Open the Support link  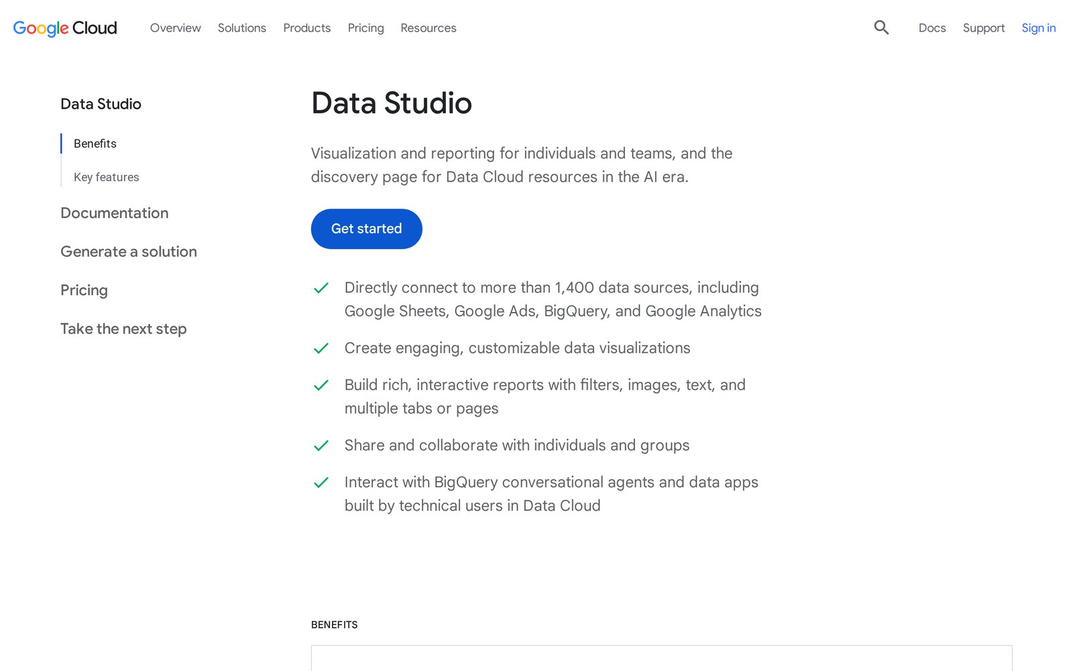click(x=984, y=28)
